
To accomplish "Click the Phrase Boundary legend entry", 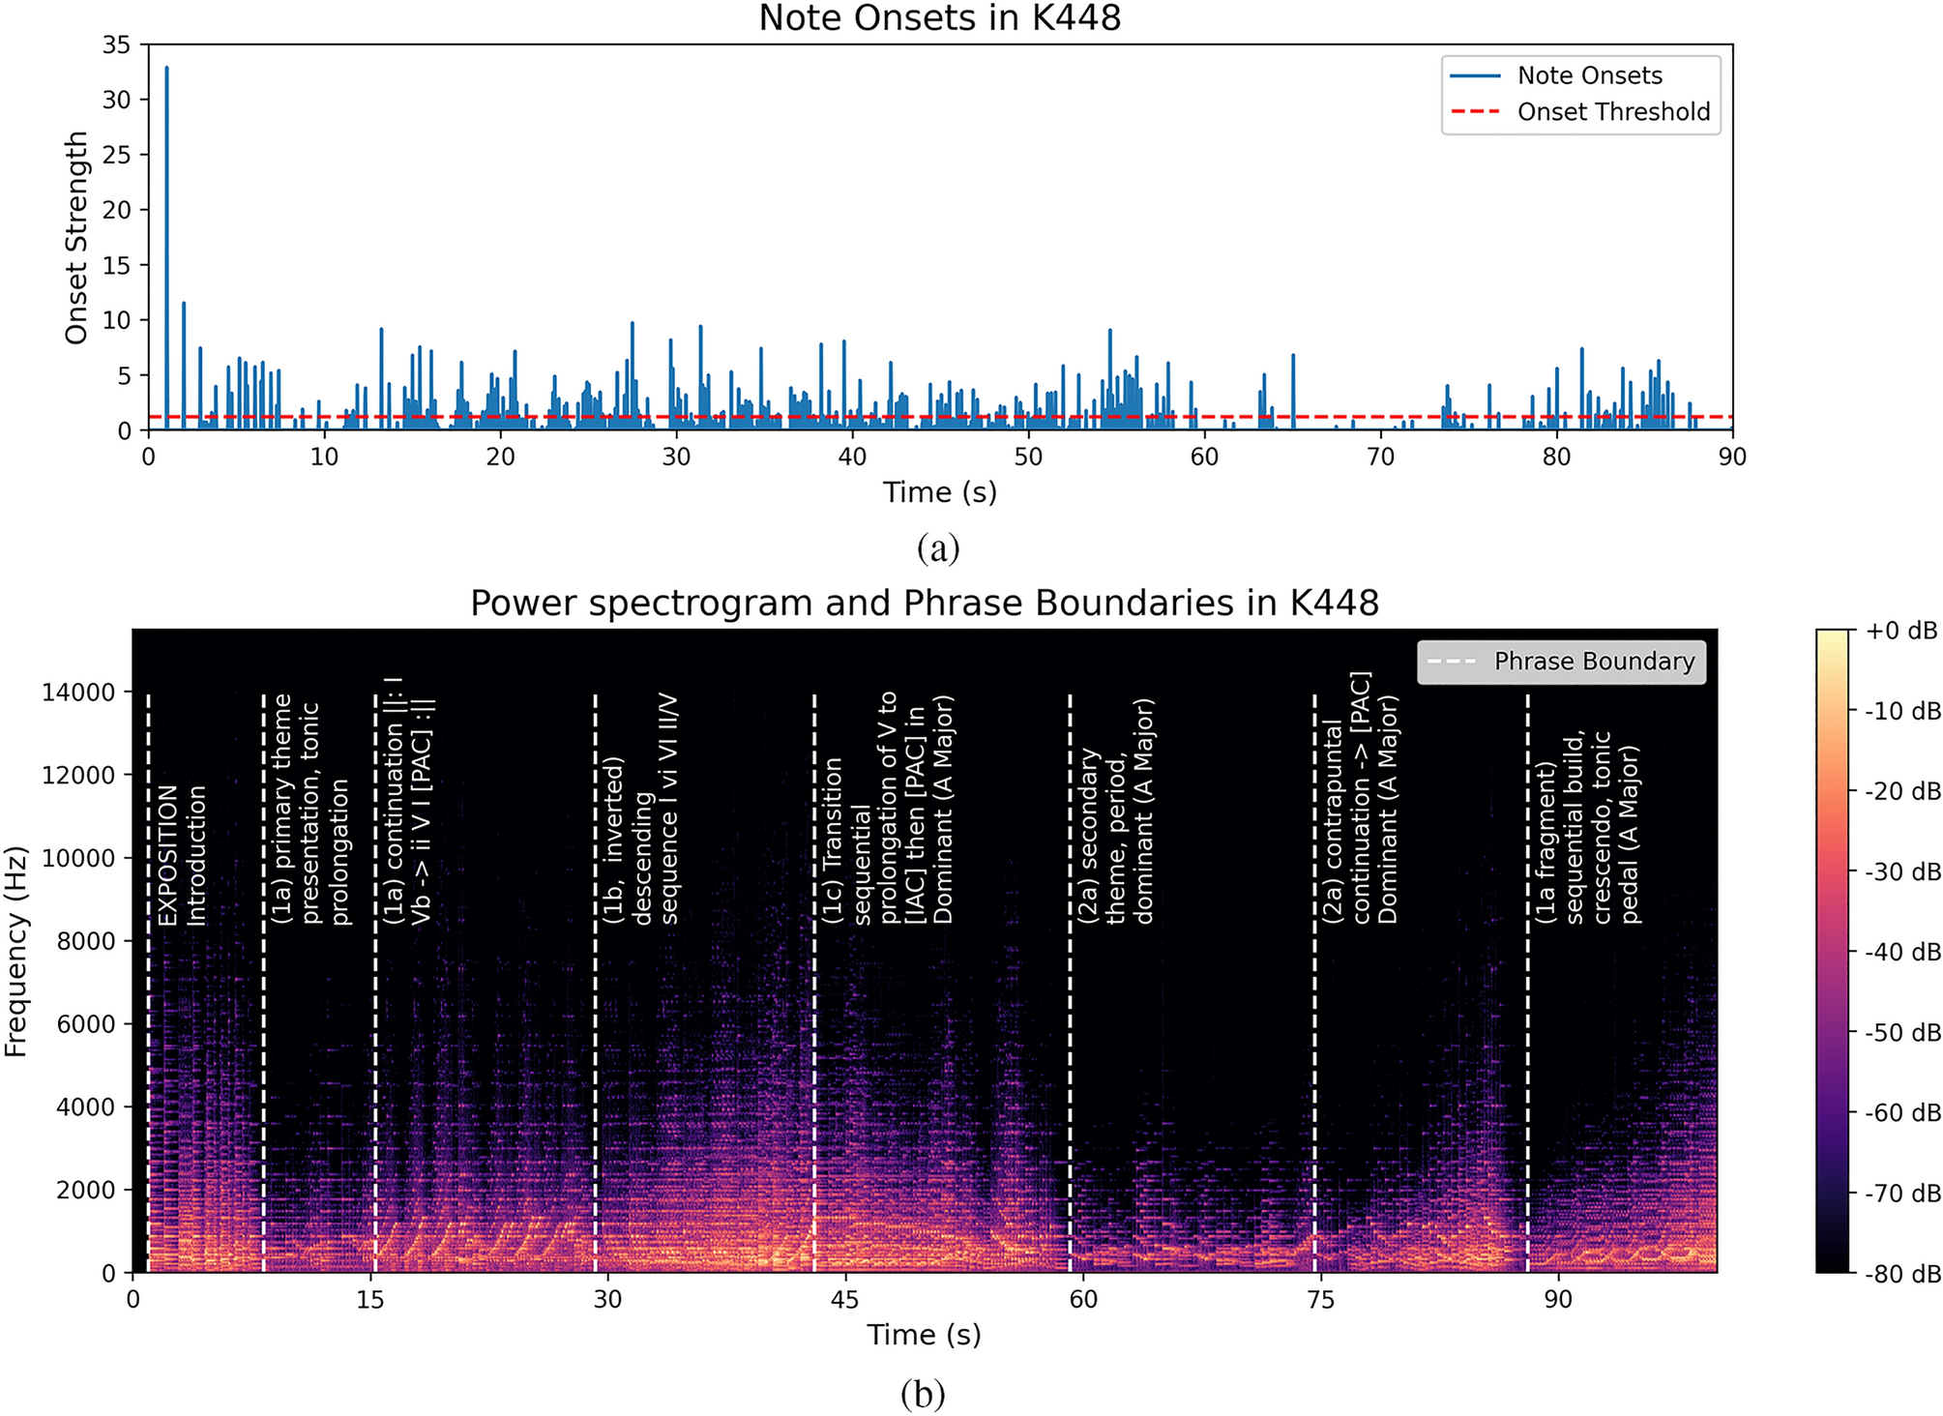I will pos(1593,662).
